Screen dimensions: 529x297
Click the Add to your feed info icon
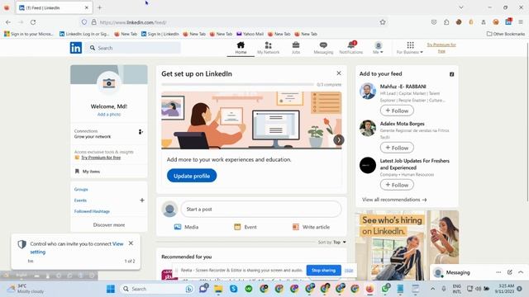coord(452,74)
